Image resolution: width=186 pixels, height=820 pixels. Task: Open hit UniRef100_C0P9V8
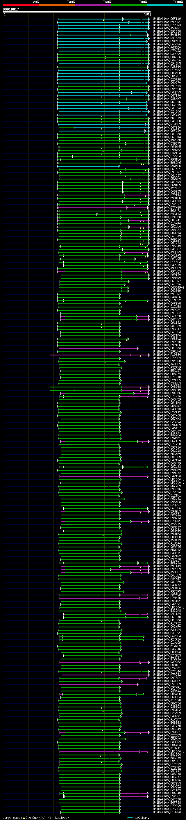167,303
